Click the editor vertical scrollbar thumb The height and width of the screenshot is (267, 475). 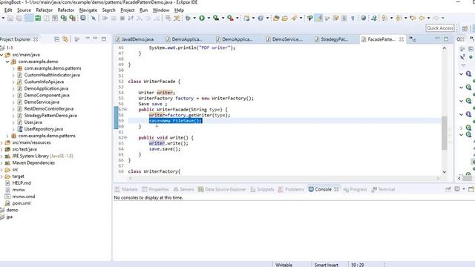click(x=444, y=133)
